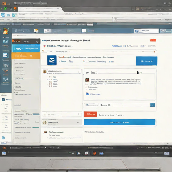Click the blue swirl icon inside the search field

(x=137, y=31)
